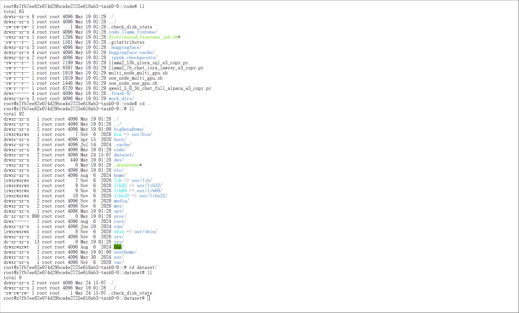Screen dimensions: 519x313
Task: Click the multi_node_multi_gpu.sh filename
Action: coord(138,73)
